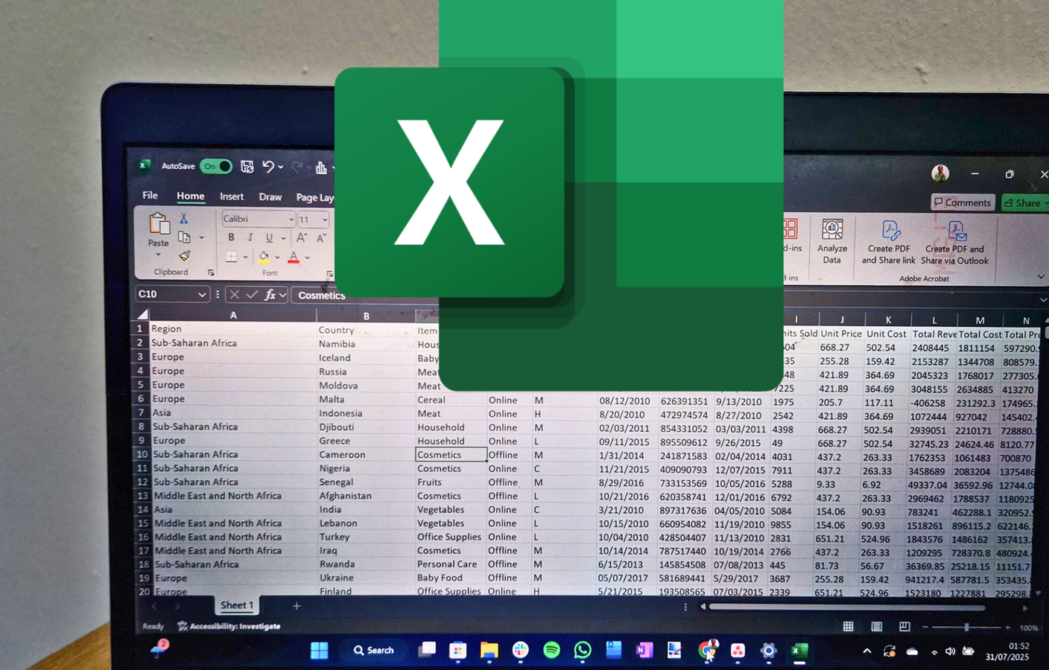Expand the Underline options dropdown arrow
The image size is (1049, 670).
point(283,238)
